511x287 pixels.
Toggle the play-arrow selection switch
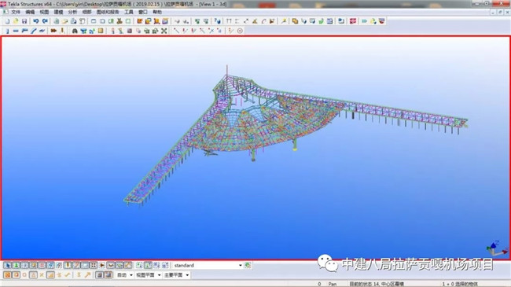click(102, 265)
